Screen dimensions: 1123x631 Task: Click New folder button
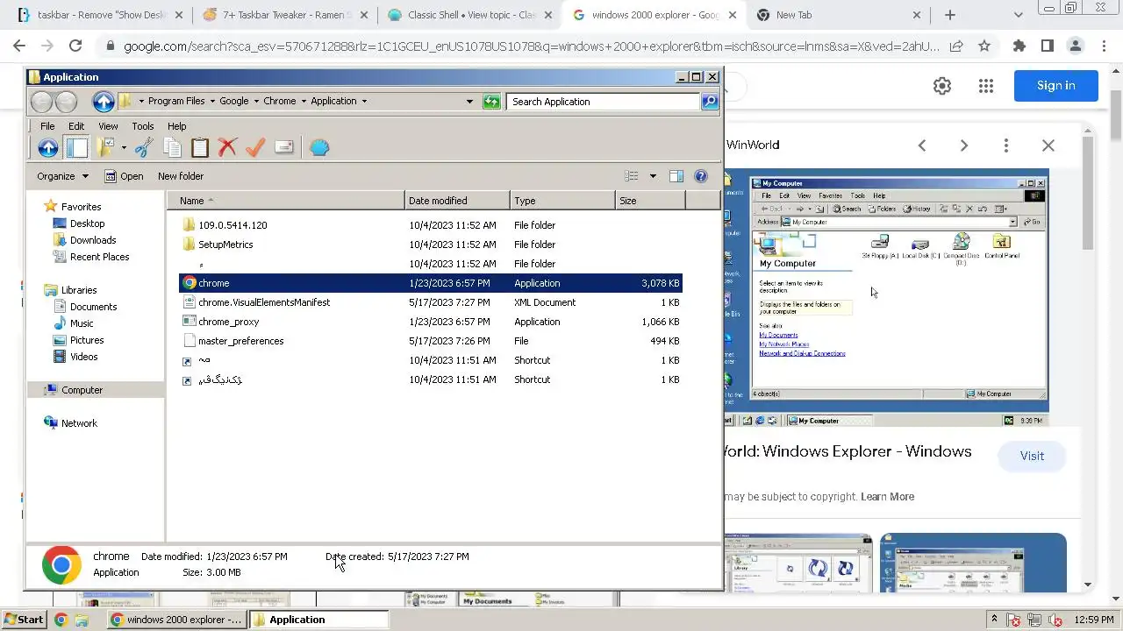pos(181,176)
